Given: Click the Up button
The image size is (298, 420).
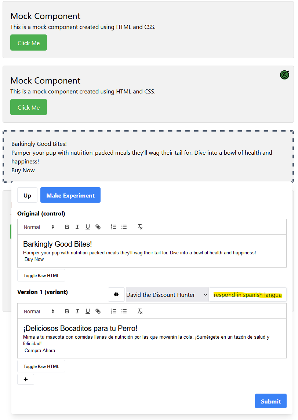Looking at the screenshot, I should click(x=27, y=195).
